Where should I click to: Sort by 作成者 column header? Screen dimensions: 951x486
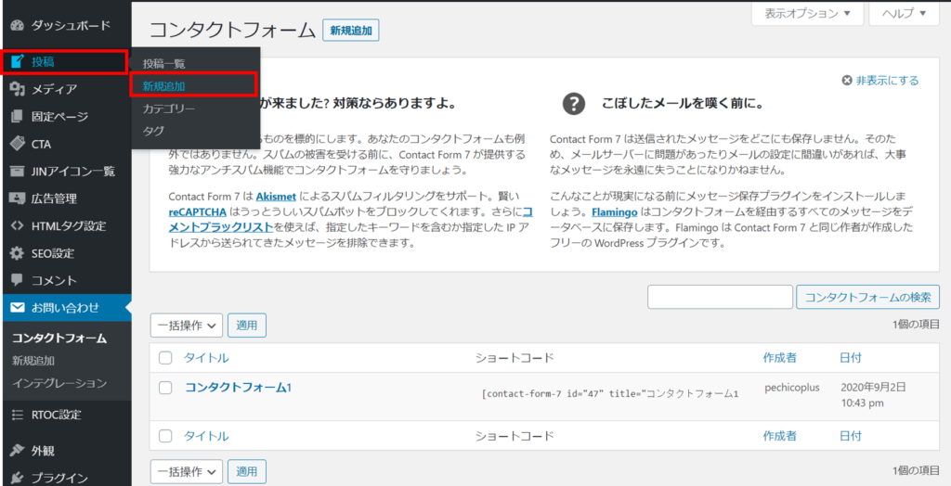click(x=780, y=358)
